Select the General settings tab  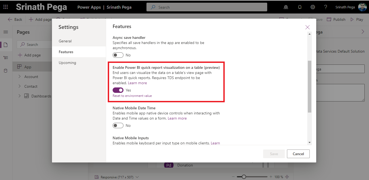[65, 41]
